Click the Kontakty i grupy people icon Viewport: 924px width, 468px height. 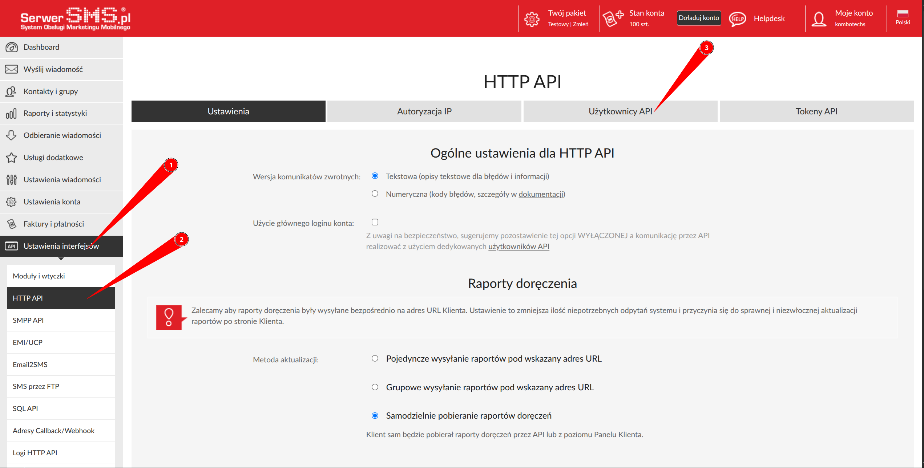[11, 91]
